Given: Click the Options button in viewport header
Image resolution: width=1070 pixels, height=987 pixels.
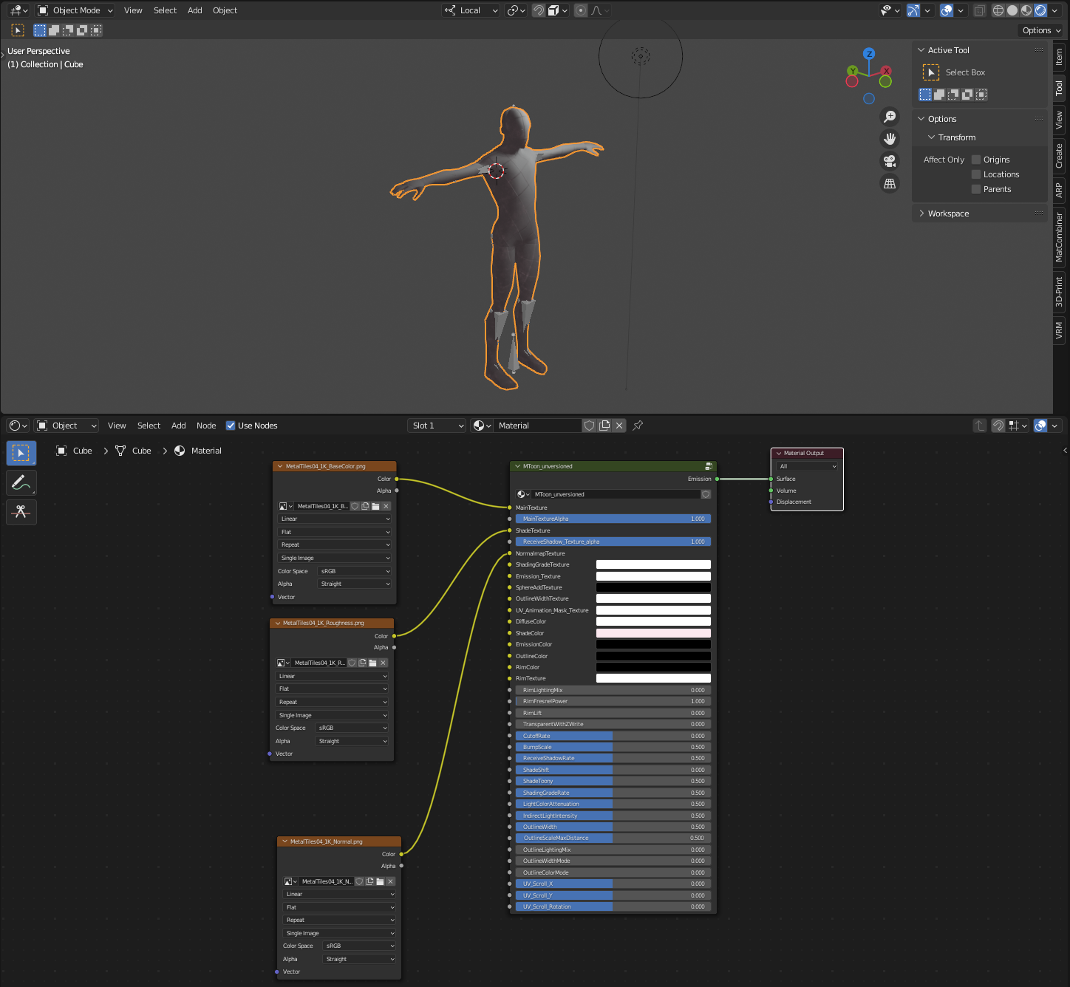Looking at the screenshot, I should pyautogui.click(x=1041, y=30).
